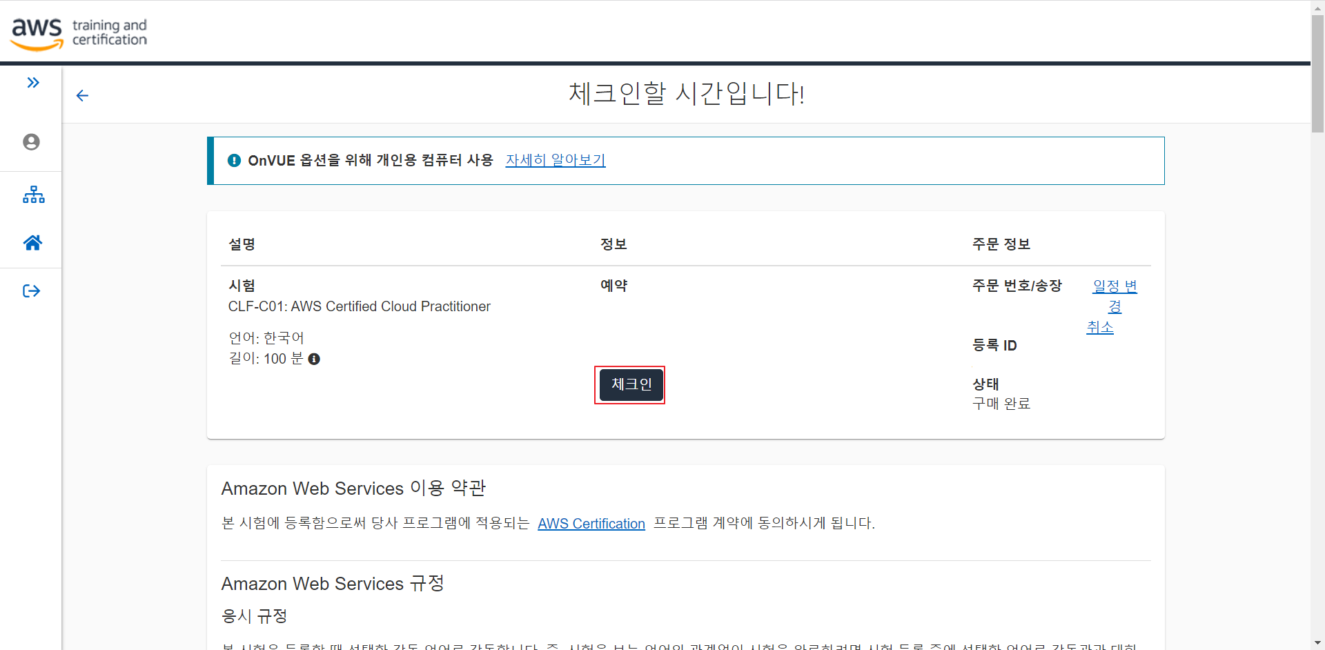Go back using the left arrow

82,95
